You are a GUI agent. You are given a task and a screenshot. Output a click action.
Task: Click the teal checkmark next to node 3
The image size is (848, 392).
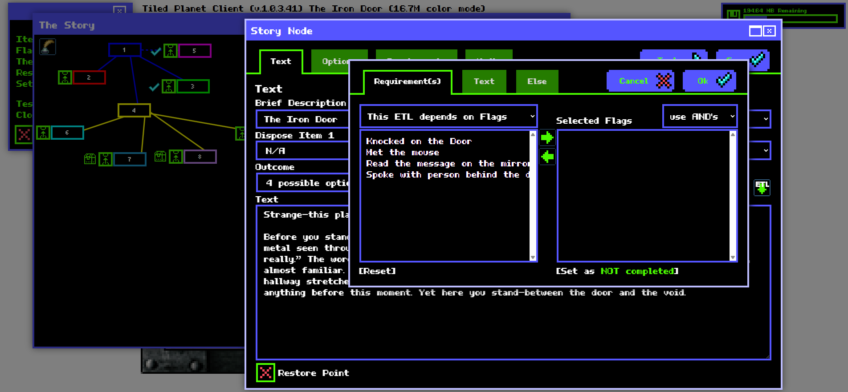point(154,87)
